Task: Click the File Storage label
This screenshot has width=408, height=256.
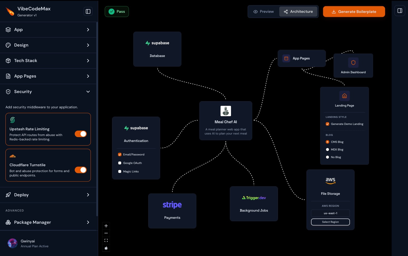Action: pos(330,194)
